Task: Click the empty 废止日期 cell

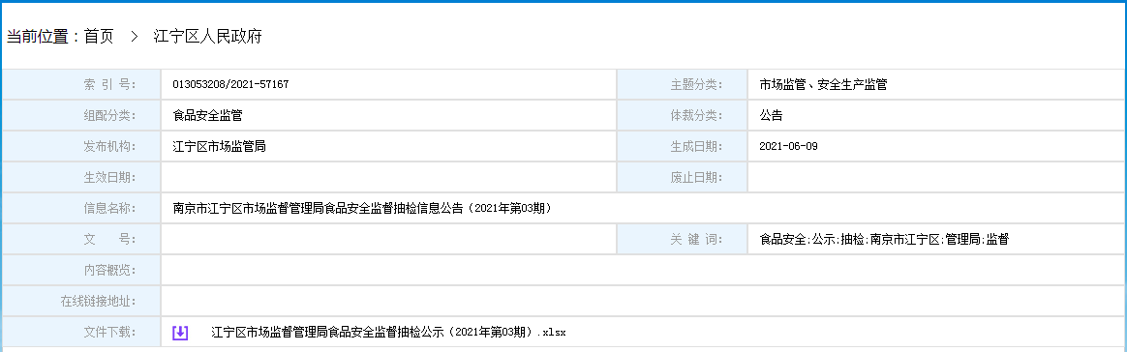Action: click(x=937, y=177)
